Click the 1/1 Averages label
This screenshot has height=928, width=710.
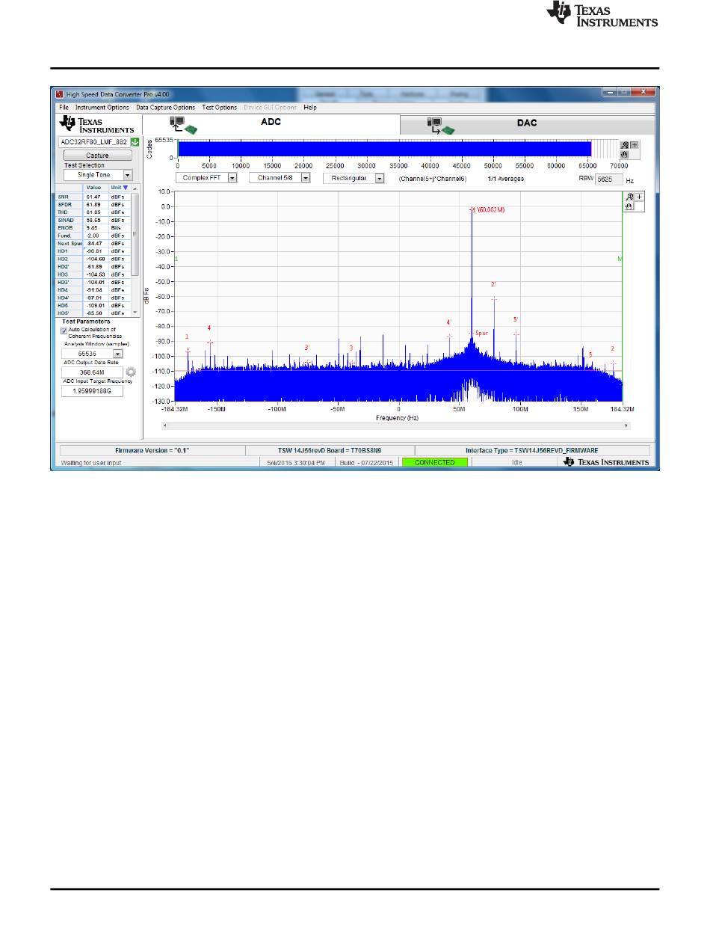point(506,179)
